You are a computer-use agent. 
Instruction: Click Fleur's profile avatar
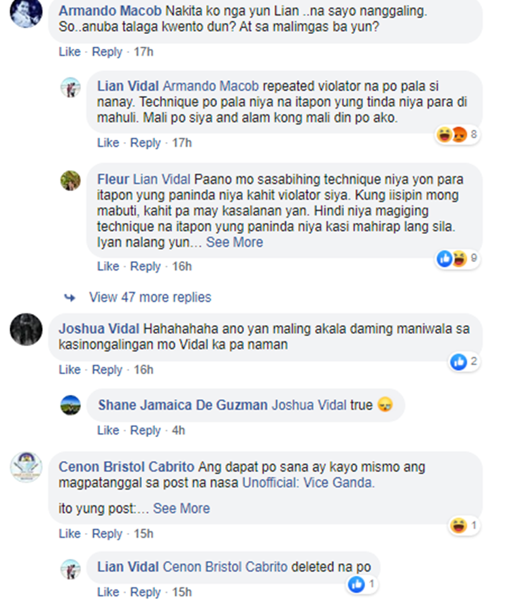pyautogui.click(x=71, y=181)
